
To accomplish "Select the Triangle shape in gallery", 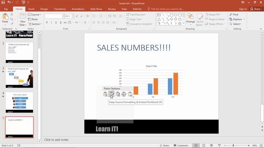I will [159, 19].
